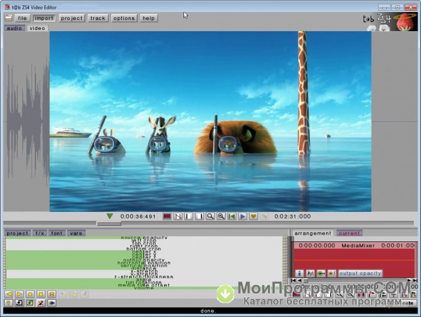Viewport: 421px width, 317px height.
Task: Click the gold heart icon
Action: click(x=253, y=216)
